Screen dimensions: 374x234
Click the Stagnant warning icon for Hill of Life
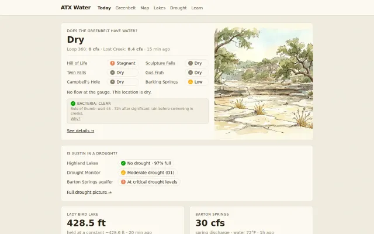[112, 63]
